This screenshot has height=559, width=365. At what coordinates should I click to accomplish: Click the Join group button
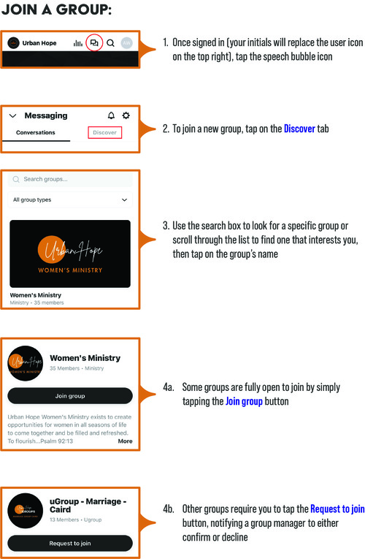(70, 396)
